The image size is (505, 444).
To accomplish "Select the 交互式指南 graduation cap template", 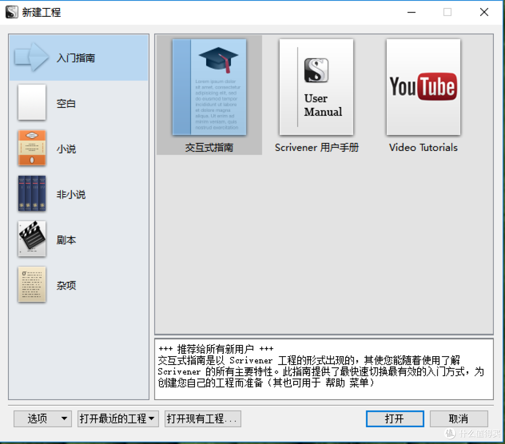I will pos(209,87).
